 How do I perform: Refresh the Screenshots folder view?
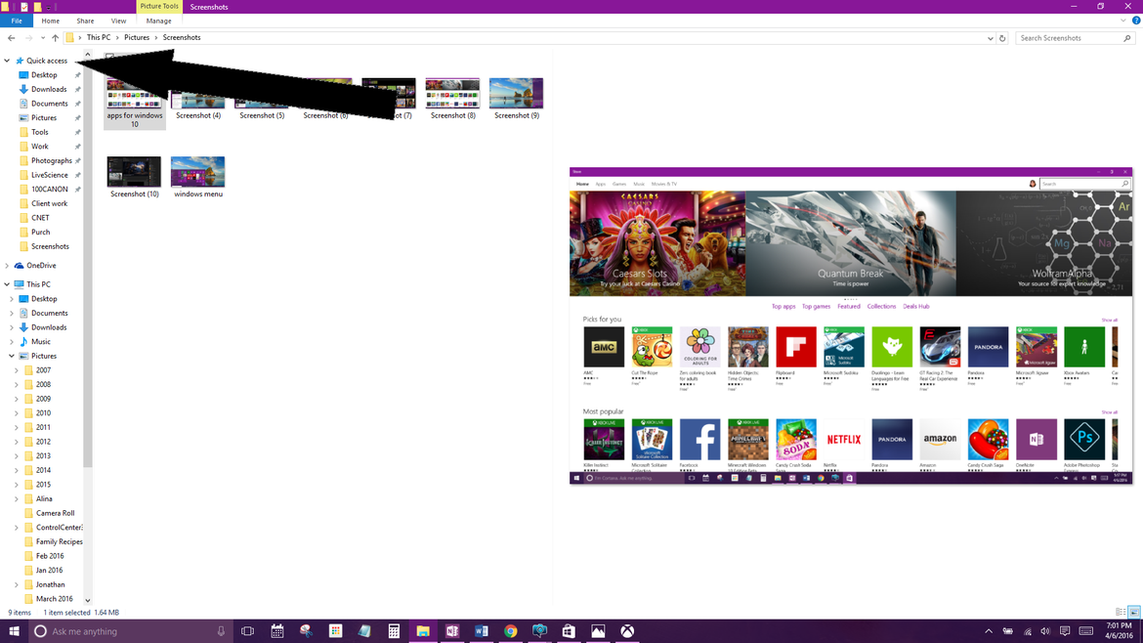[x=1002, y=38]
